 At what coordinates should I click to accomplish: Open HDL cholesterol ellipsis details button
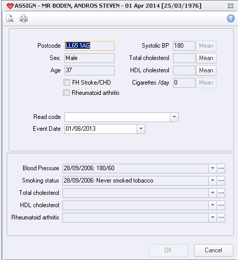(x=221, y=205)
